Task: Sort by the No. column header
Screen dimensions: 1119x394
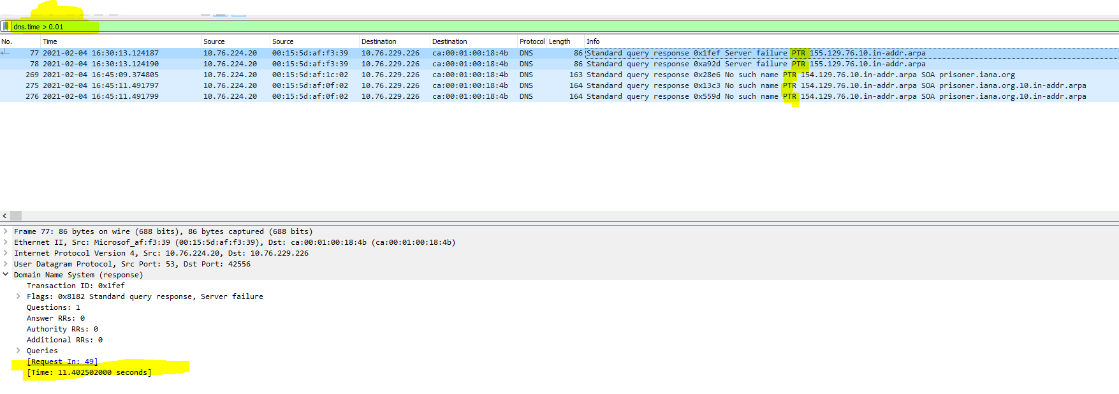Action: [x=7, y=41]
